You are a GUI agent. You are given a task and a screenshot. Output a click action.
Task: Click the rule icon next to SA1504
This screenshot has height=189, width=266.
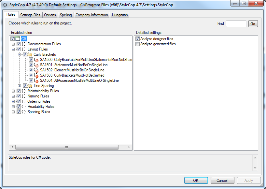pyautogui.click(x=36, y=80)
